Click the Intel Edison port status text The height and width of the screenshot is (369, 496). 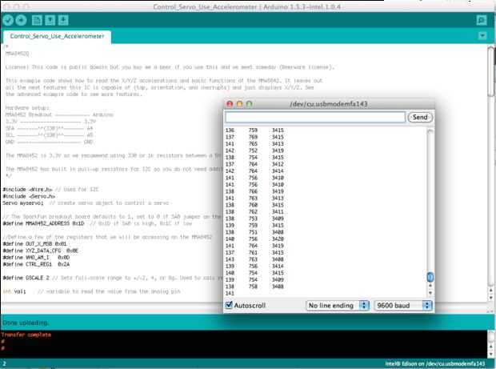point(435,363)
